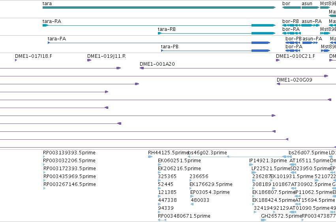Open the bor-RB transcript
This screenshot has width=336, height=222.
pos(291,25)
